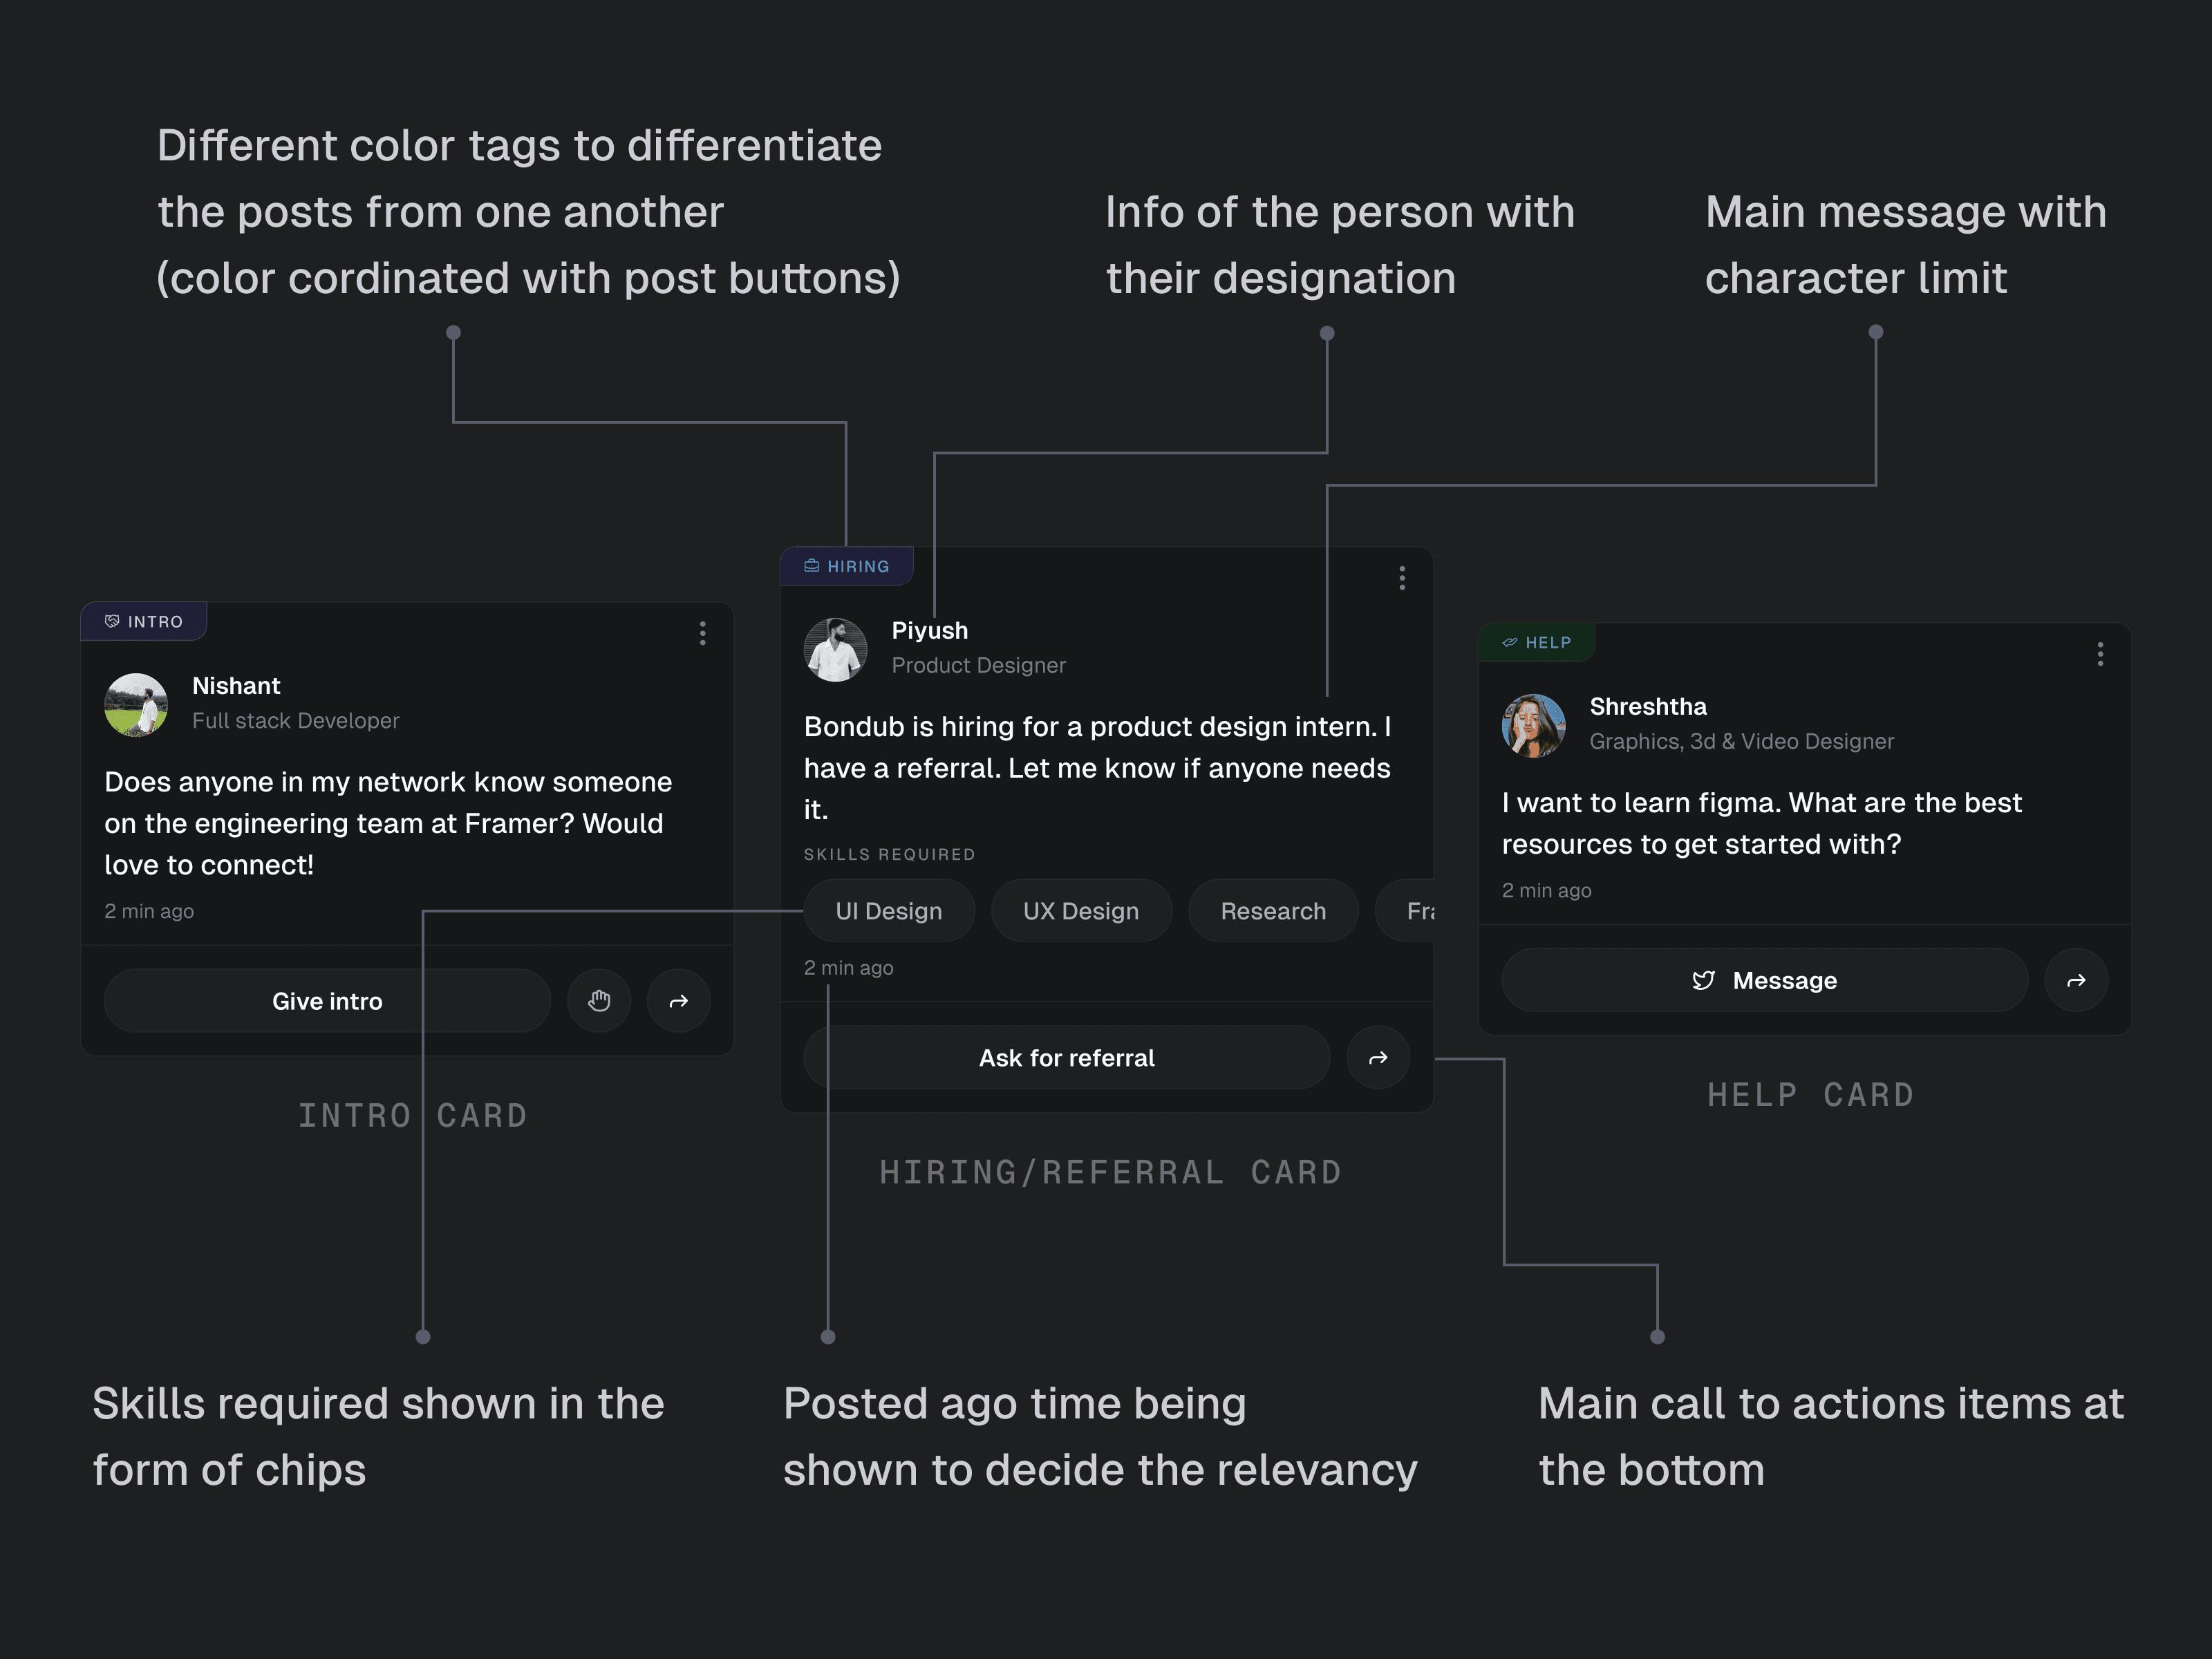Click Piyush's profile avatar

pos(835,650)
